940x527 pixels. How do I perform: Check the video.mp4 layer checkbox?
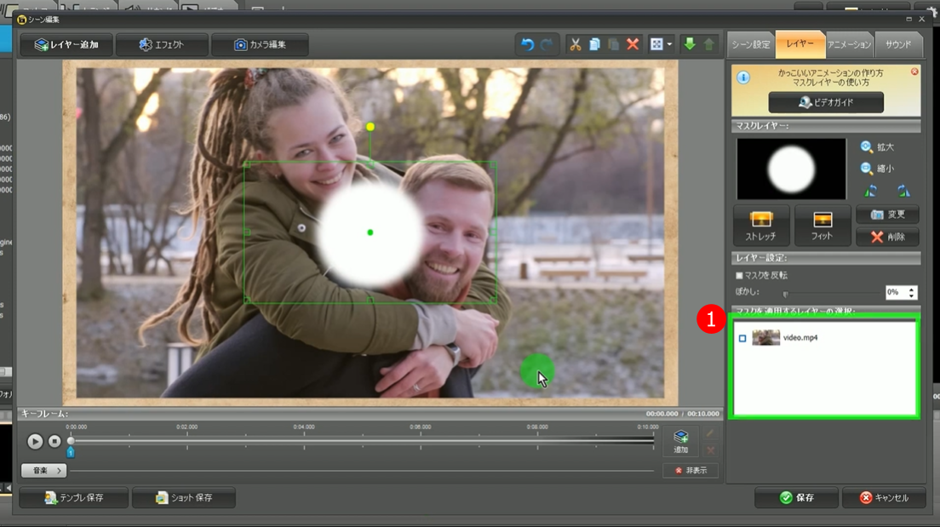coord(742,339)
